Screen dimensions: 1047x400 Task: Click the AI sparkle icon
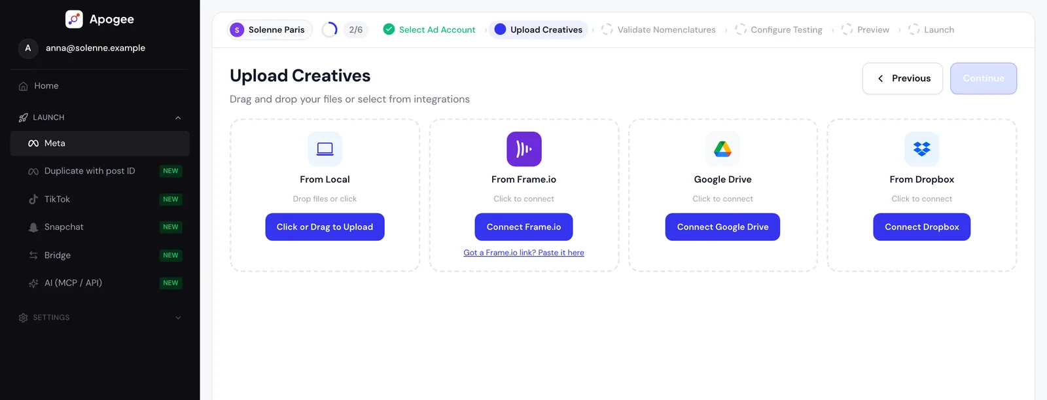[x=33, y=283]
